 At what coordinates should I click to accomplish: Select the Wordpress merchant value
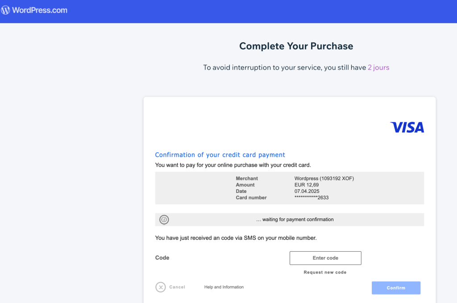324,179
